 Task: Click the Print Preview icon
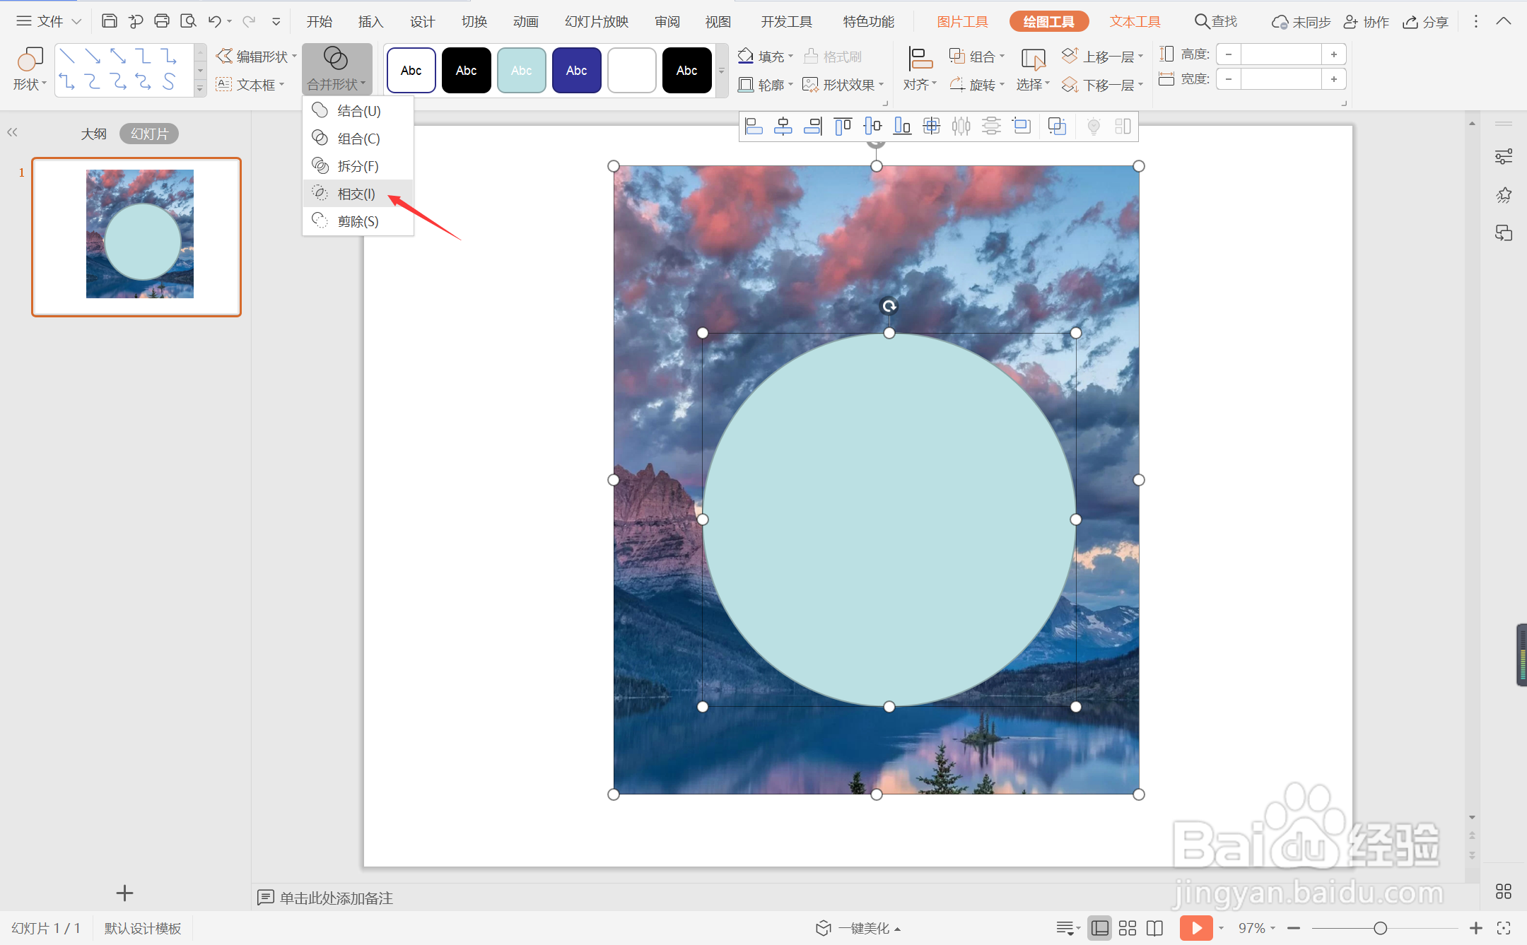(188, 21)
